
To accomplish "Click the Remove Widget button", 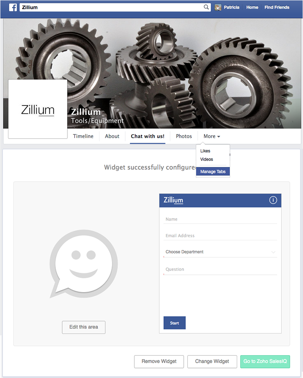I will (x=159, y=361).
